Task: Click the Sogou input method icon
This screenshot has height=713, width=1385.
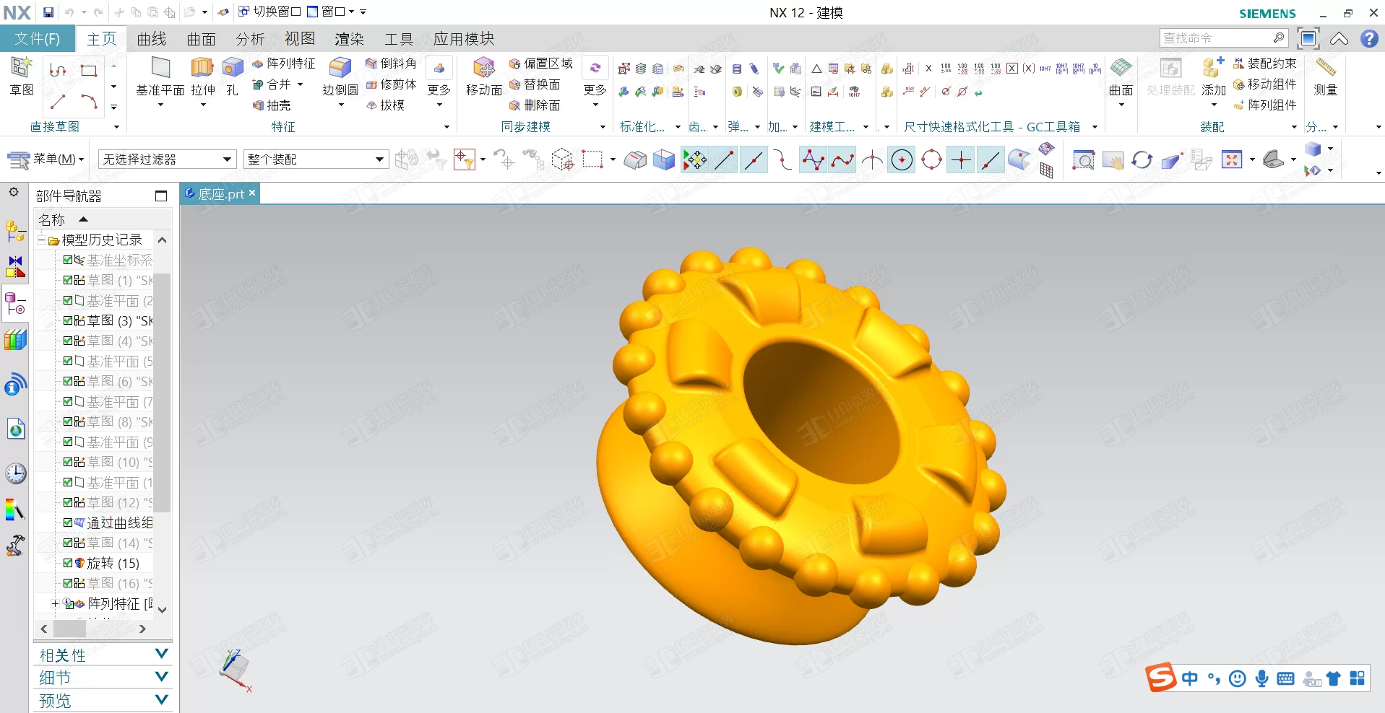Action: click(x=1160, y=678)
